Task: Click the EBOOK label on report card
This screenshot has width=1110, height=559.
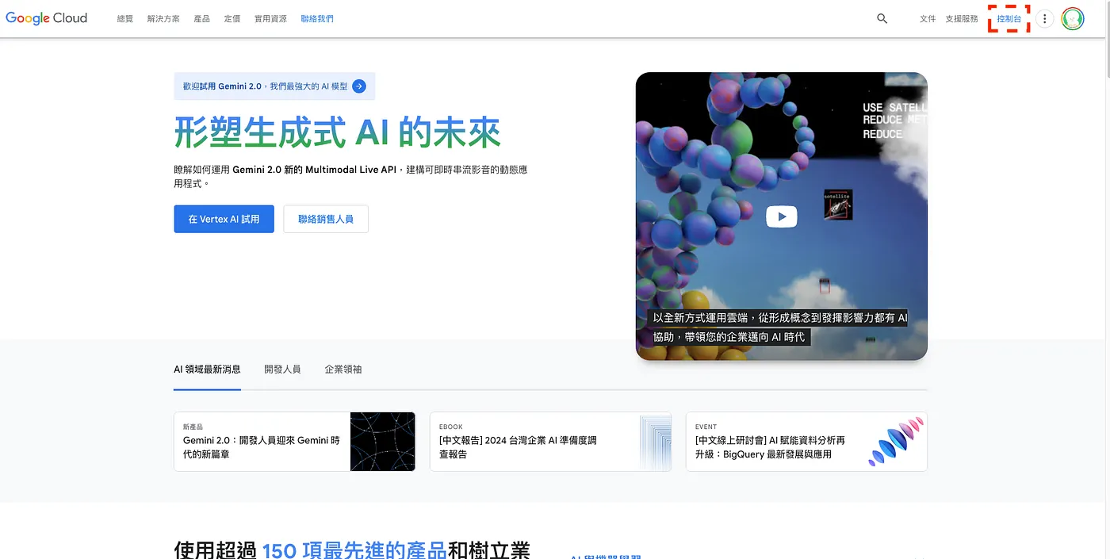Action: tap(451, 427)
